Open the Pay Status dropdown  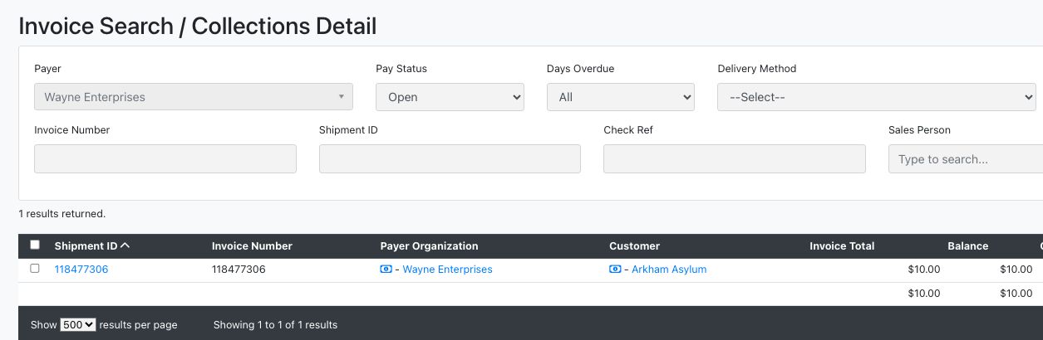pos(450,97)
